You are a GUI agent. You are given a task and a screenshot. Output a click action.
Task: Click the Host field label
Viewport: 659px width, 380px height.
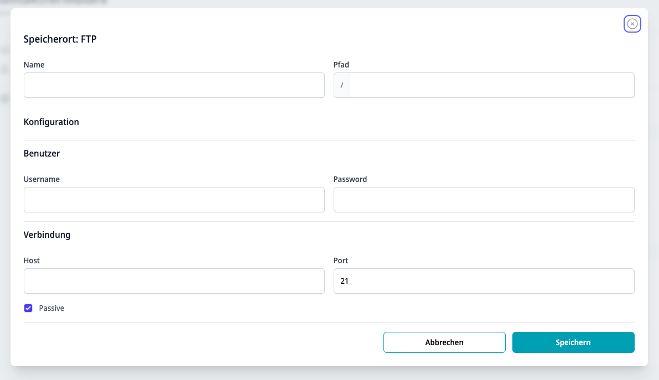tap(32, 261)
